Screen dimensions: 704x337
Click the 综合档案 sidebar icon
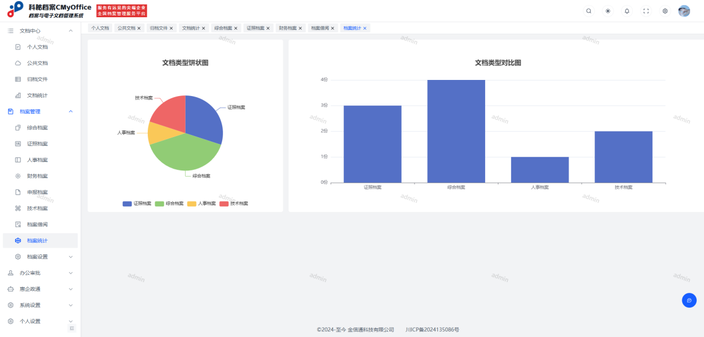pos(18,128)
